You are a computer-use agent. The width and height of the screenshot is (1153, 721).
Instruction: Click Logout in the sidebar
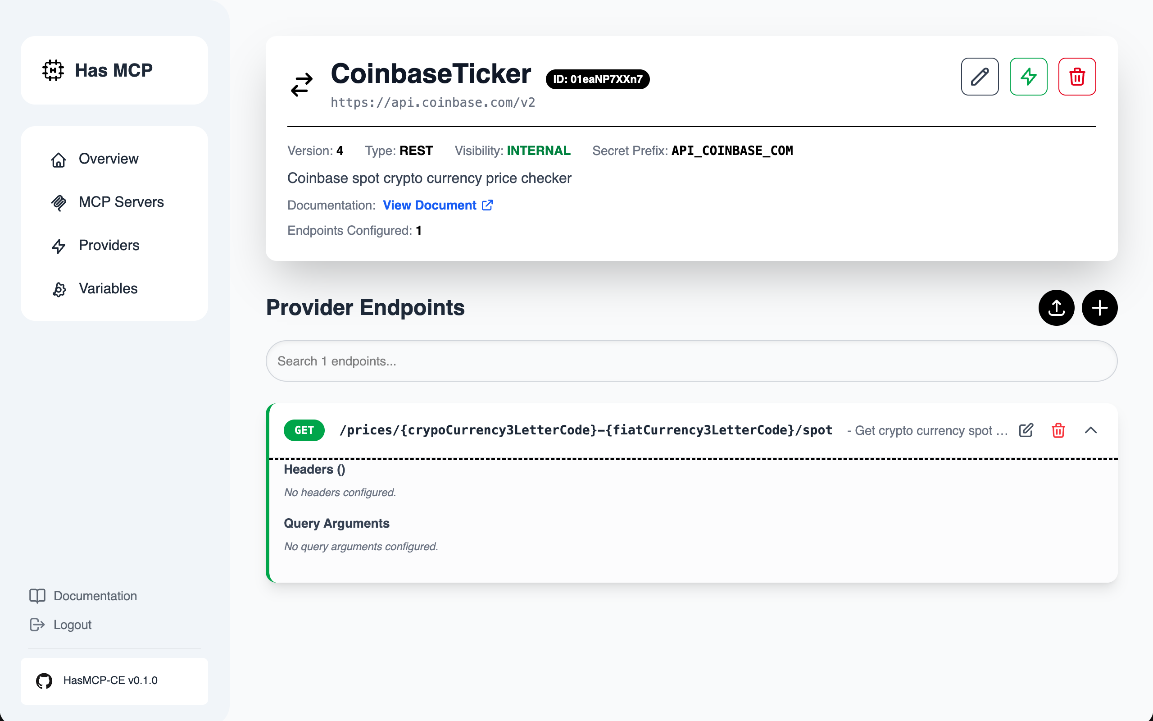click(x=72, y=625)
